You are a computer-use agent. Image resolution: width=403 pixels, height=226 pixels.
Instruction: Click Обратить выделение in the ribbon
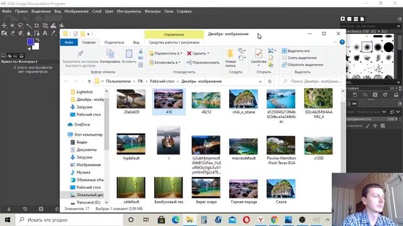point(302,65)
